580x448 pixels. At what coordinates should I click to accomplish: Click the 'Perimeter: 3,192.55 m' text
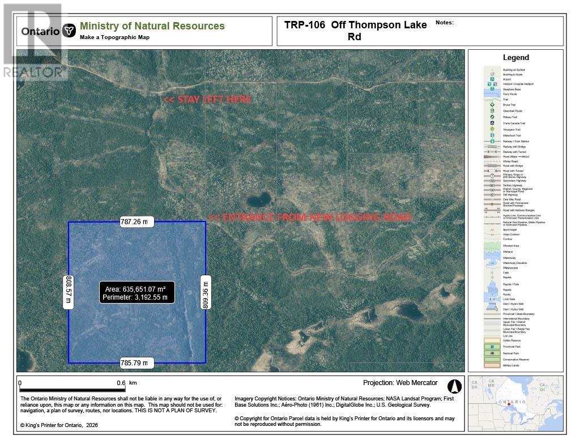[x=135, y=297]
